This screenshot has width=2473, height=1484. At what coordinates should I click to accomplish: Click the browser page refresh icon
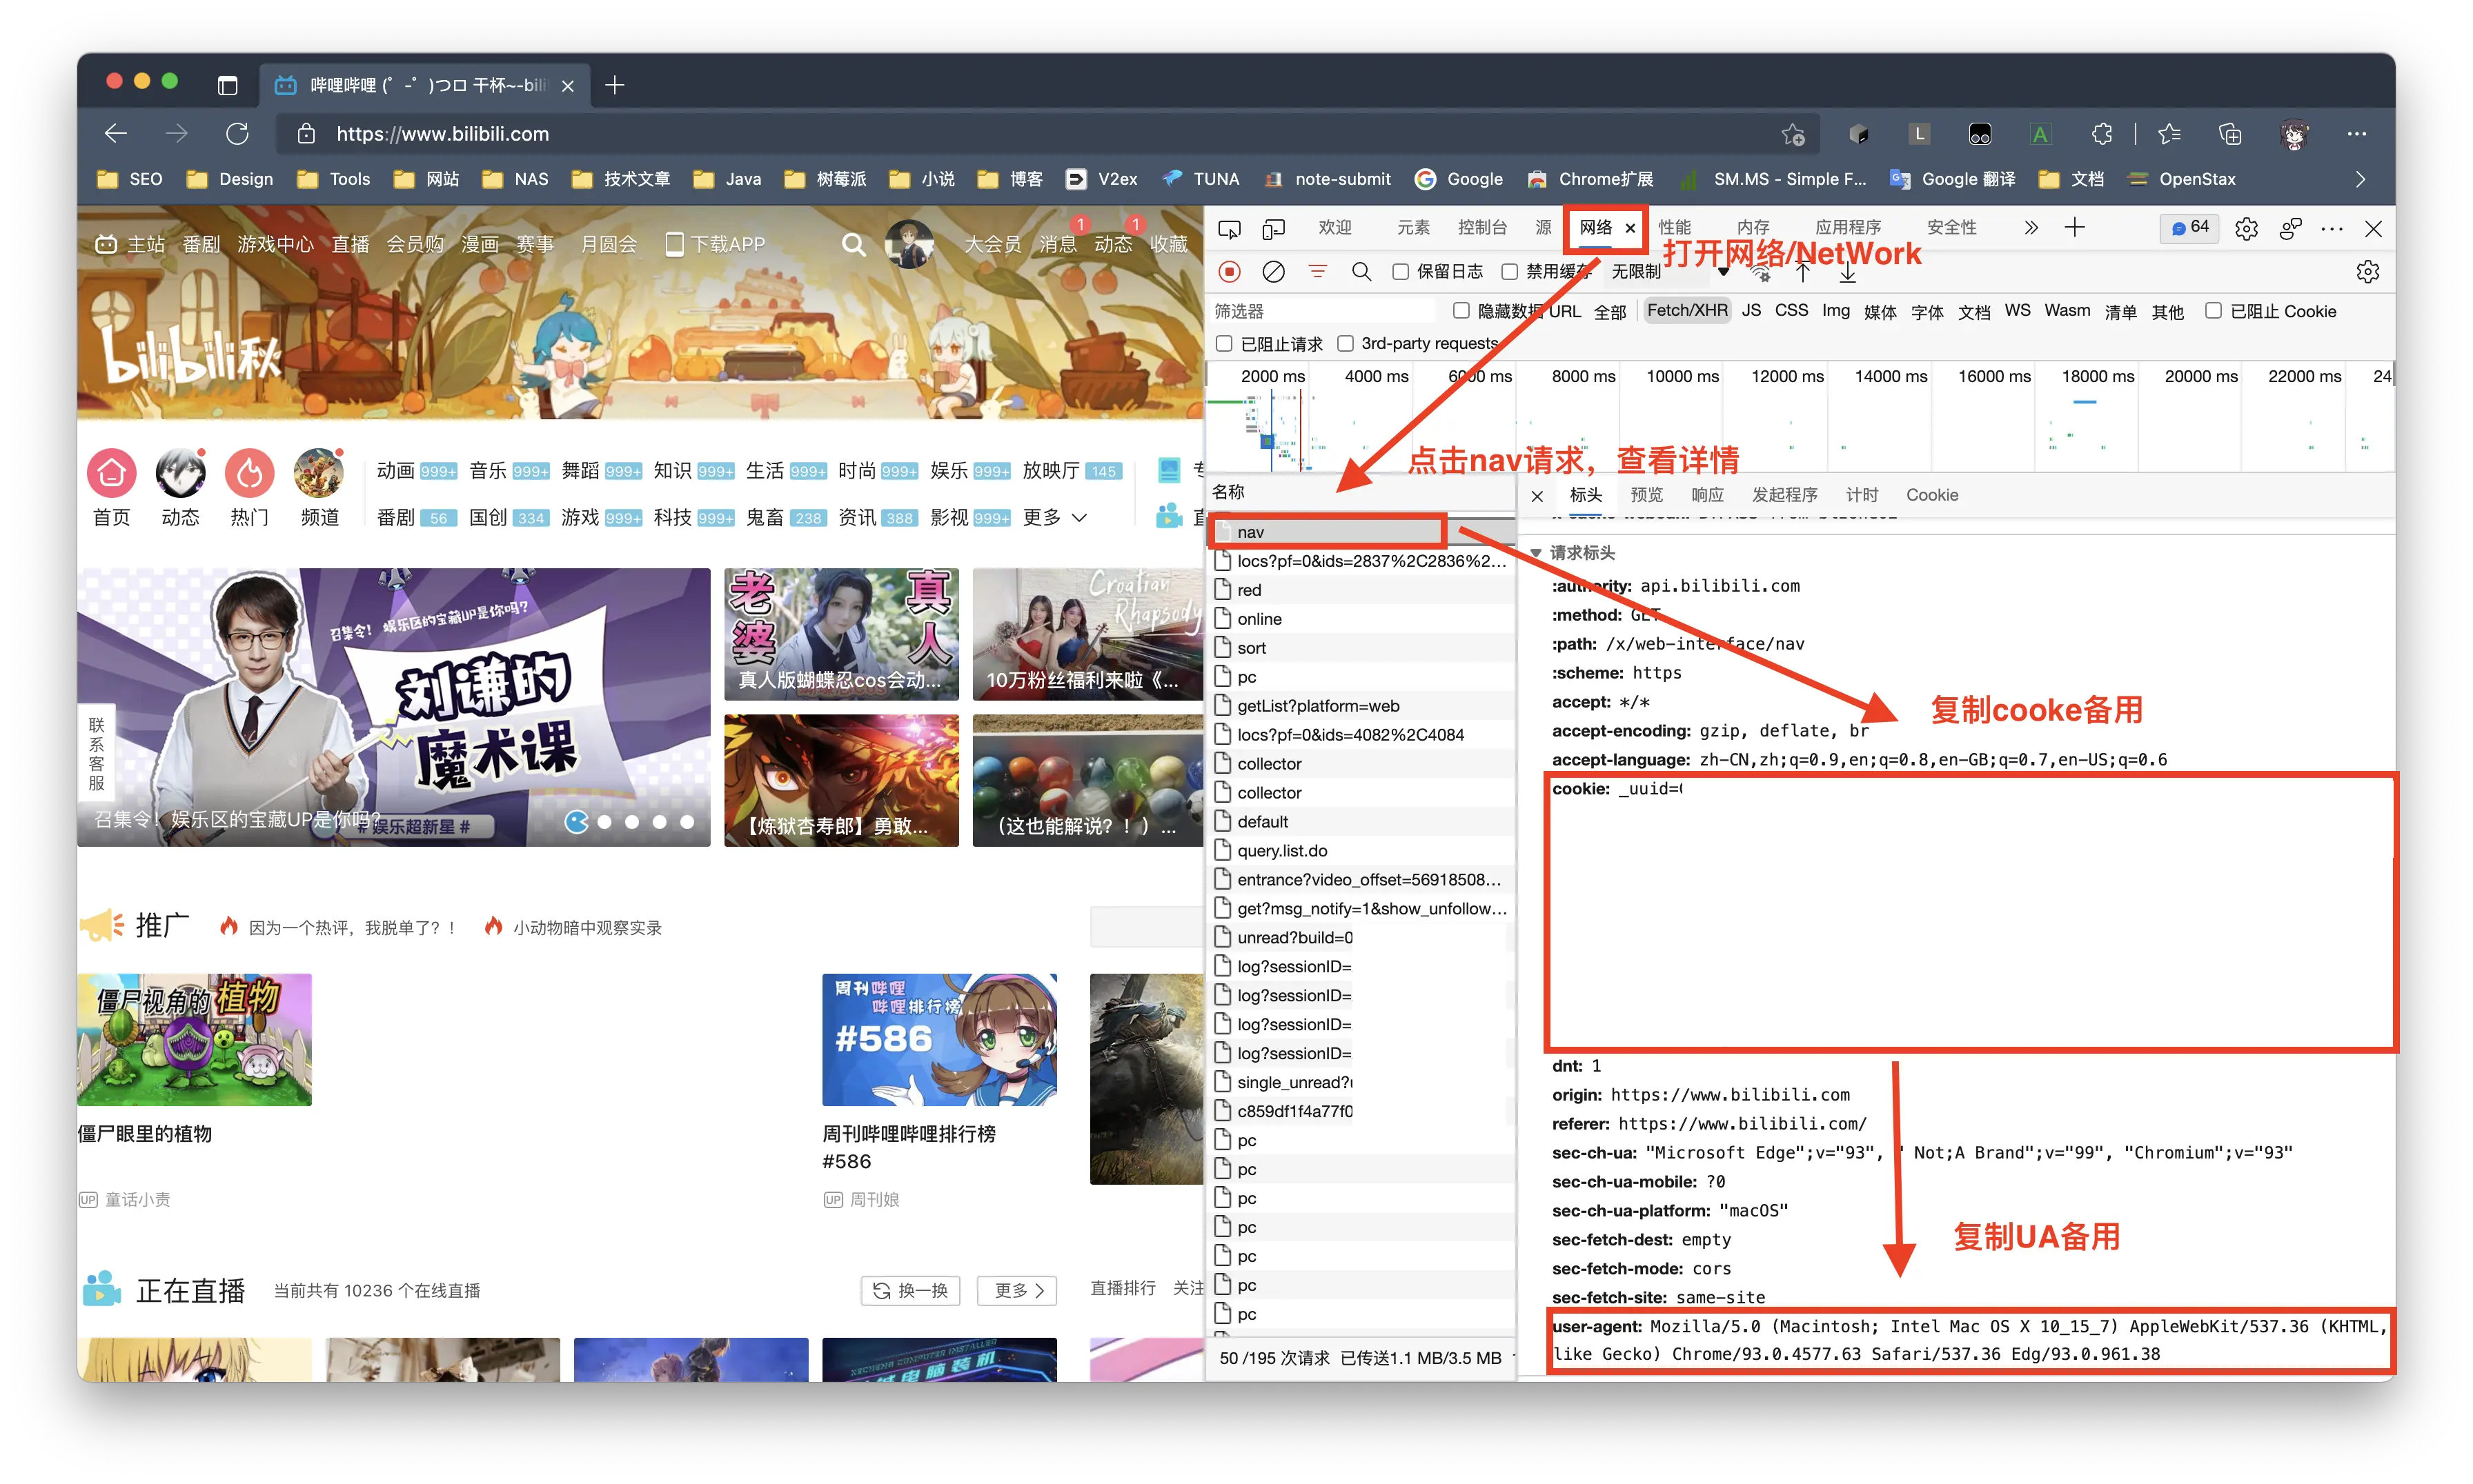pyautogui.click(x=237, y=133)
